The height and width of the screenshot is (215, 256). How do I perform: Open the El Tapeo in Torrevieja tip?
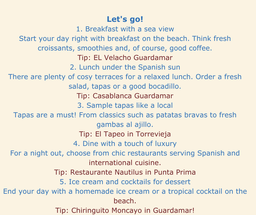pos(125,134)
